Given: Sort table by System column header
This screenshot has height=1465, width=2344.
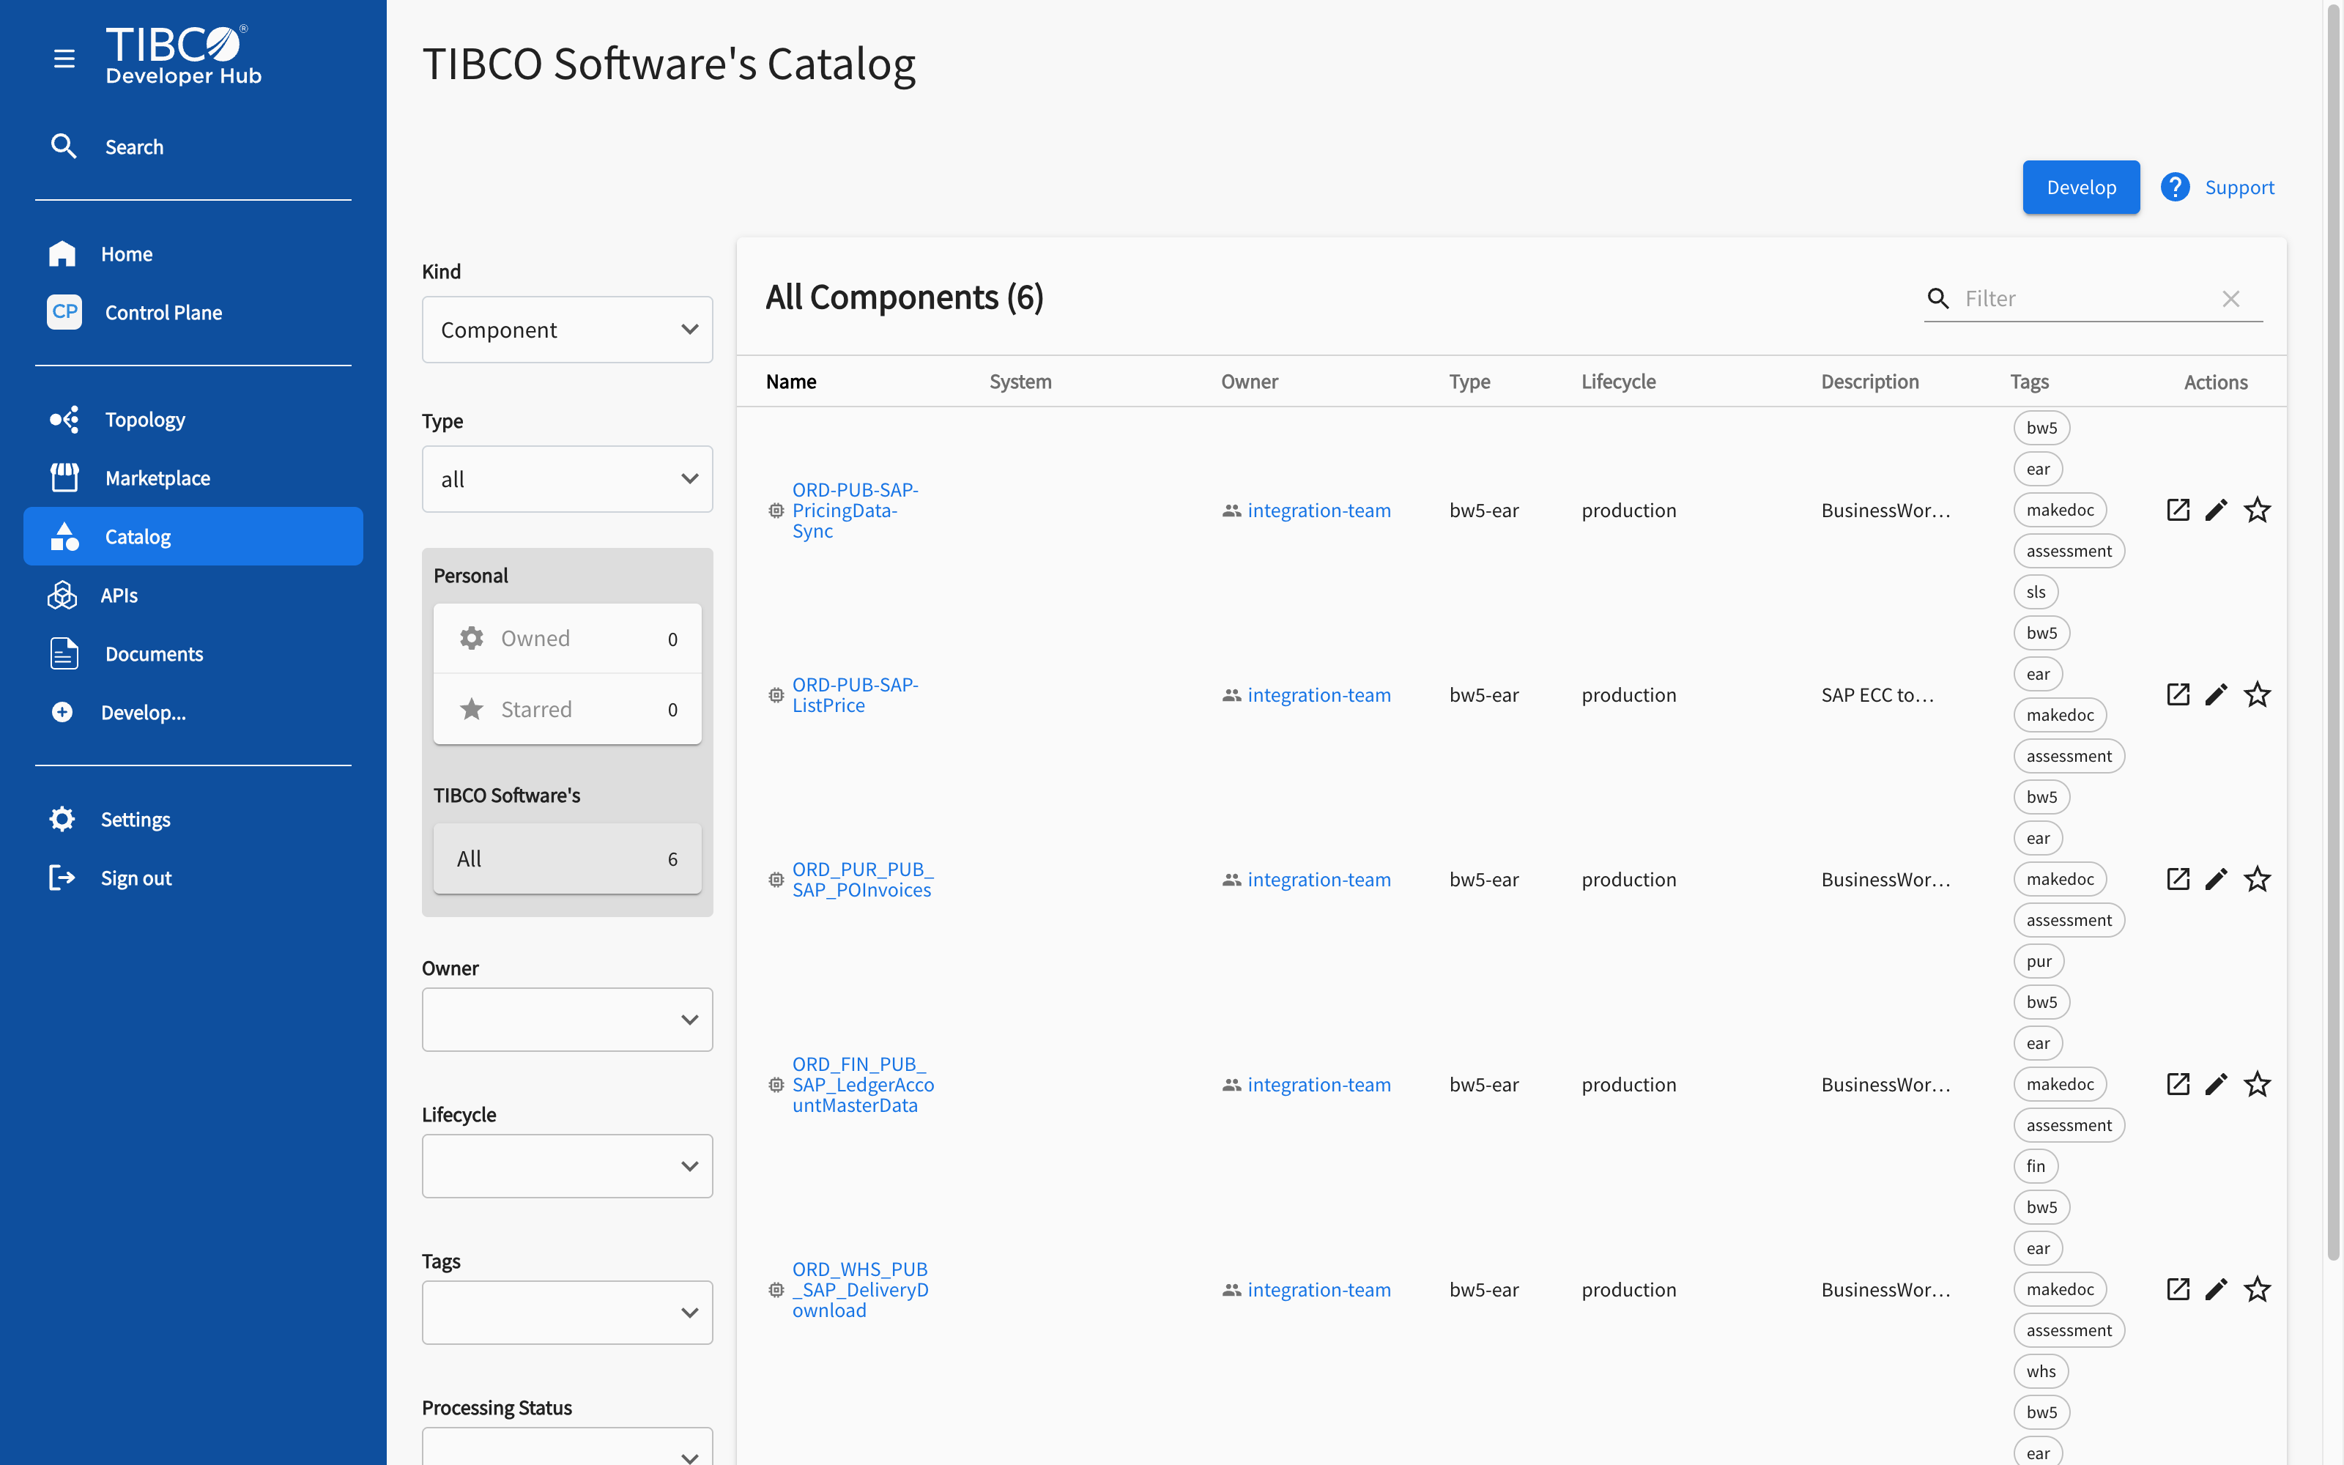Looking at the screenshot, I should [x=1020, y=382].
